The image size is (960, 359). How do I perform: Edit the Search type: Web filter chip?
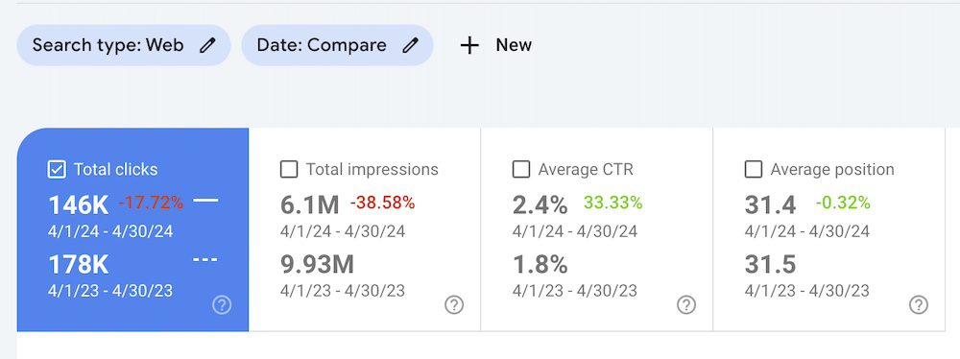tap(124, 45)
